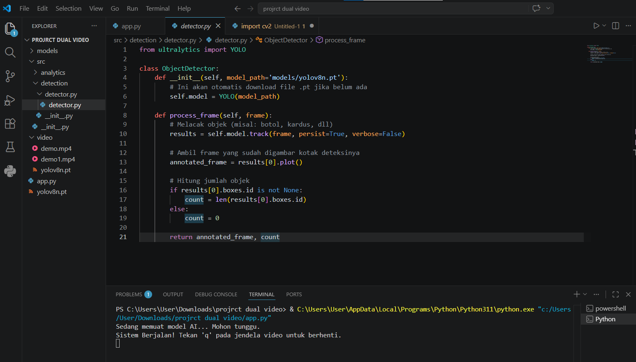
Task: Run the current Python file with the play button
Action: pyautogui.click(x=595, y=25)
